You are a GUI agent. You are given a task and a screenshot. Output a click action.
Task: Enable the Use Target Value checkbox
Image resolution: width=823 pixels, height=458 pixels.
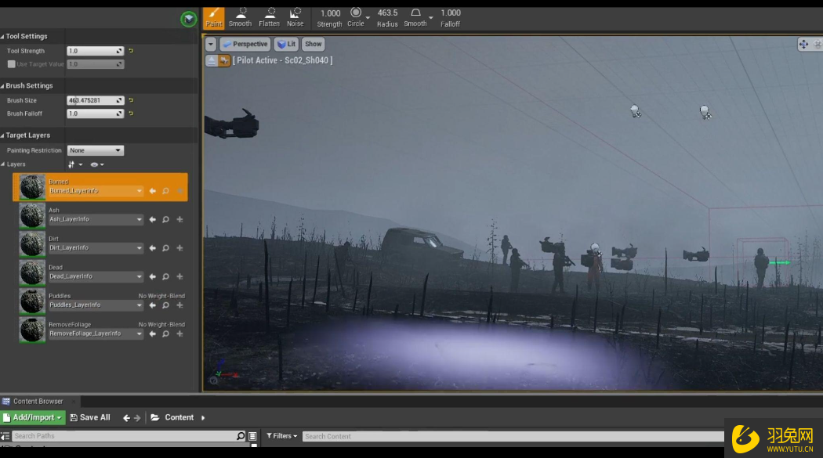click(12, 64)
